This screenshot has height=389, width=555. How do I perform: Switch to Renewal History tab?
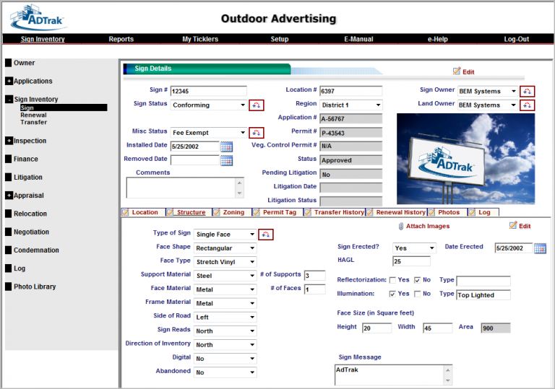click(x=400, y=212)
